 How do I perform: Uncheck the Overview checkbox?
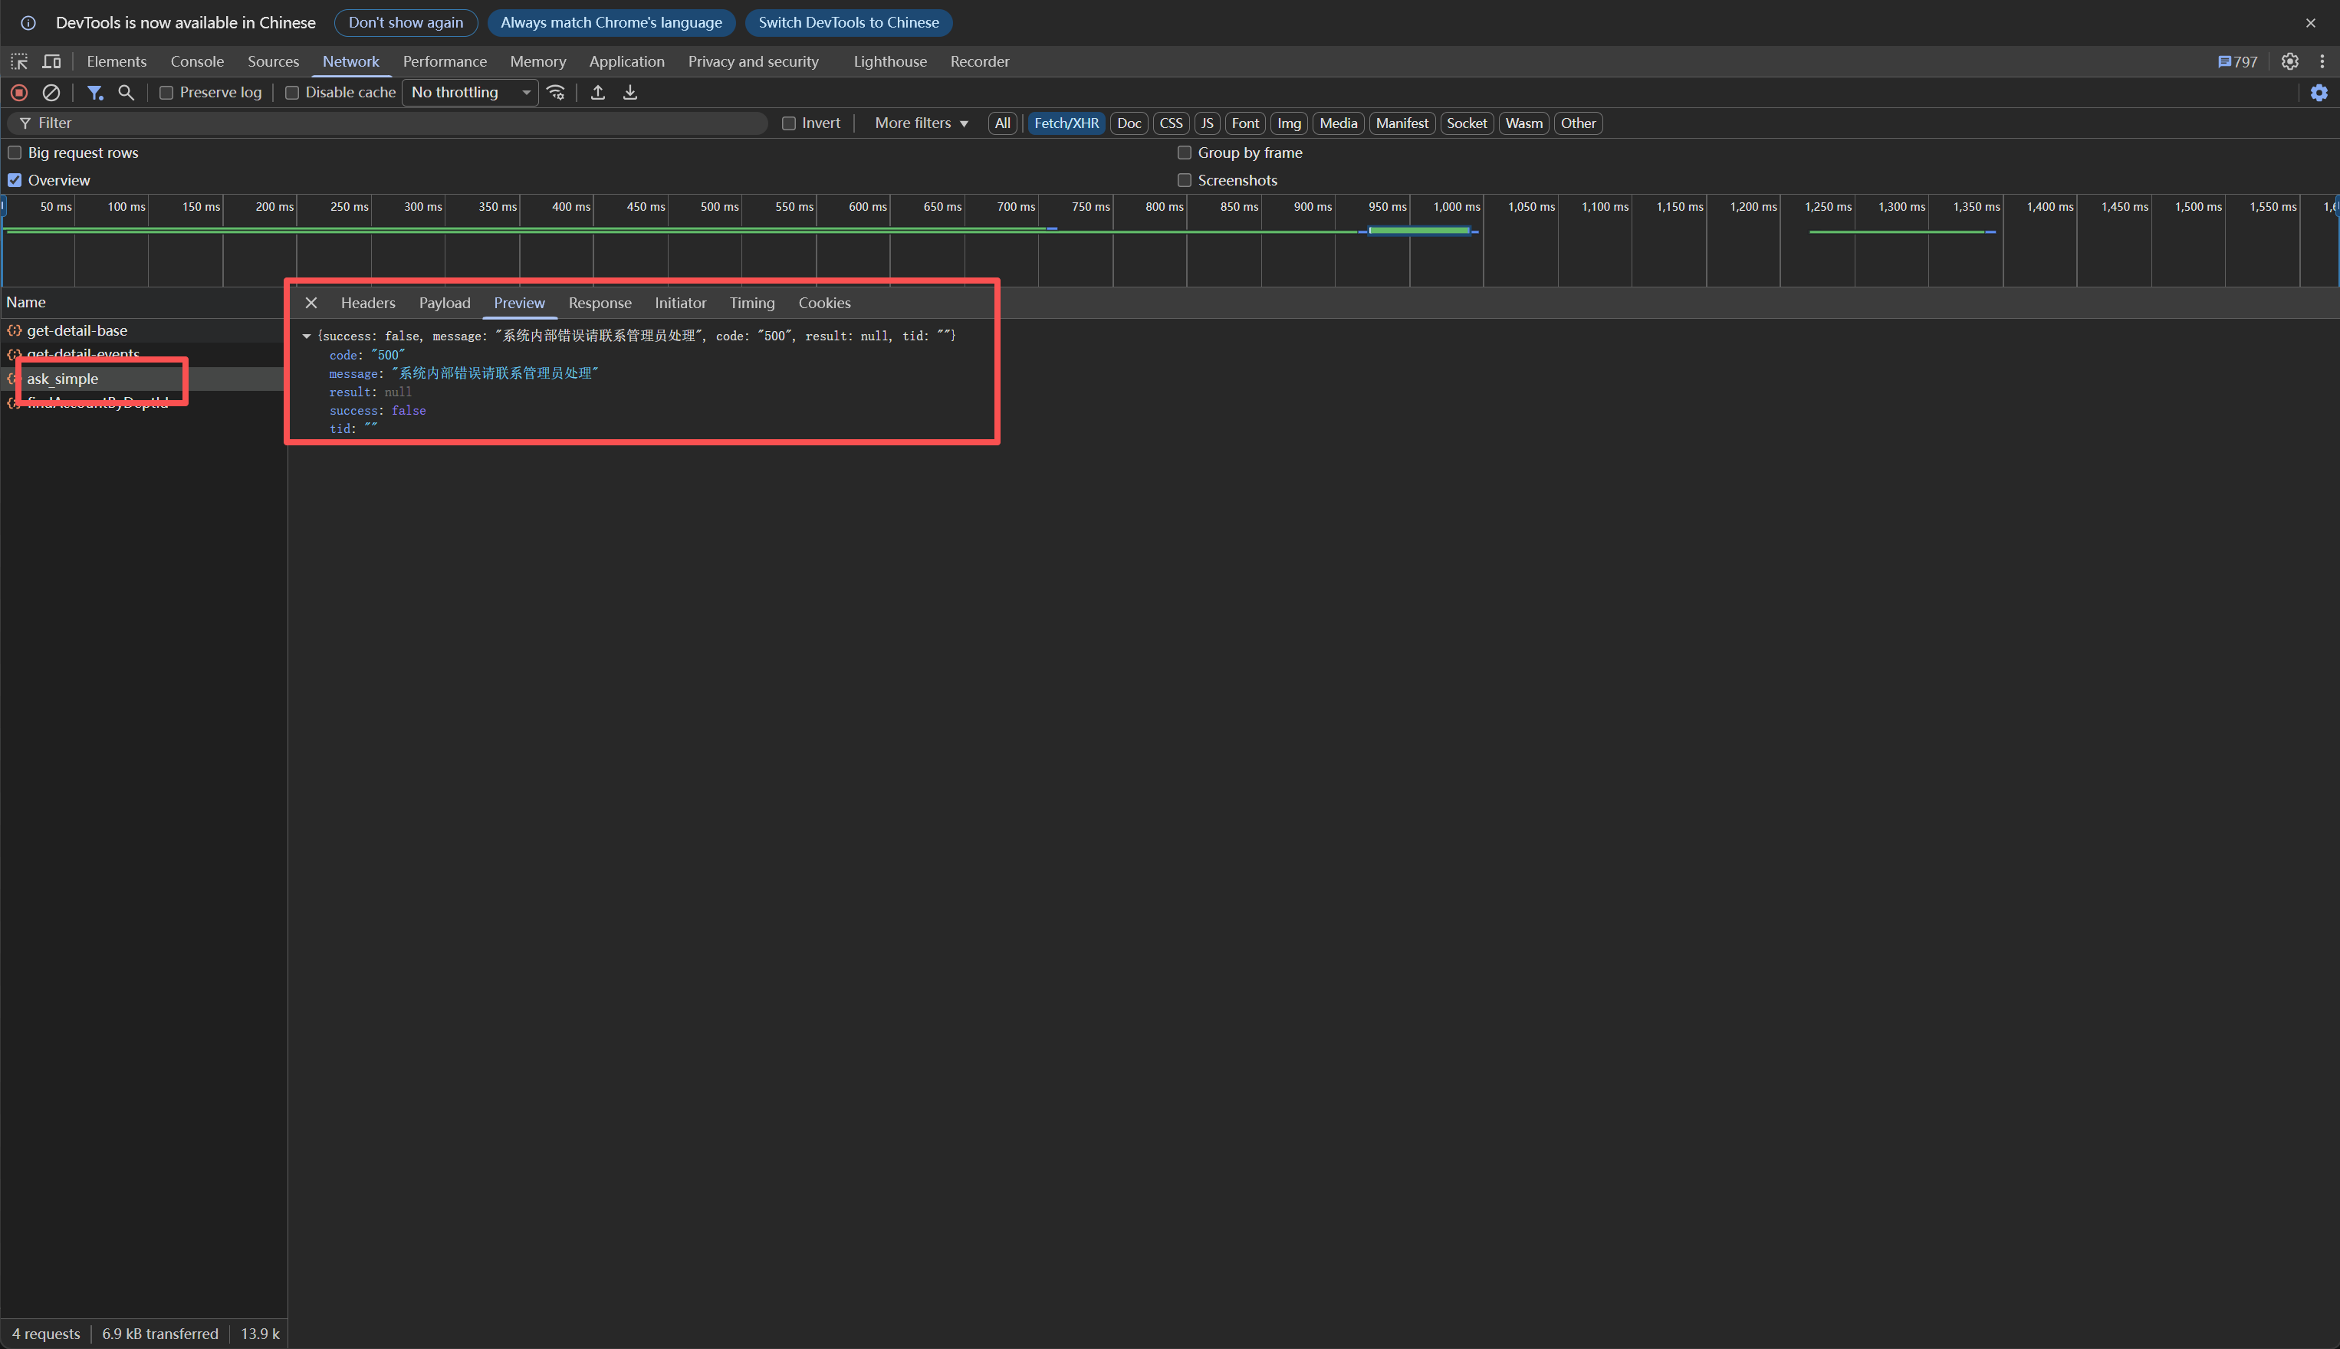15,180
